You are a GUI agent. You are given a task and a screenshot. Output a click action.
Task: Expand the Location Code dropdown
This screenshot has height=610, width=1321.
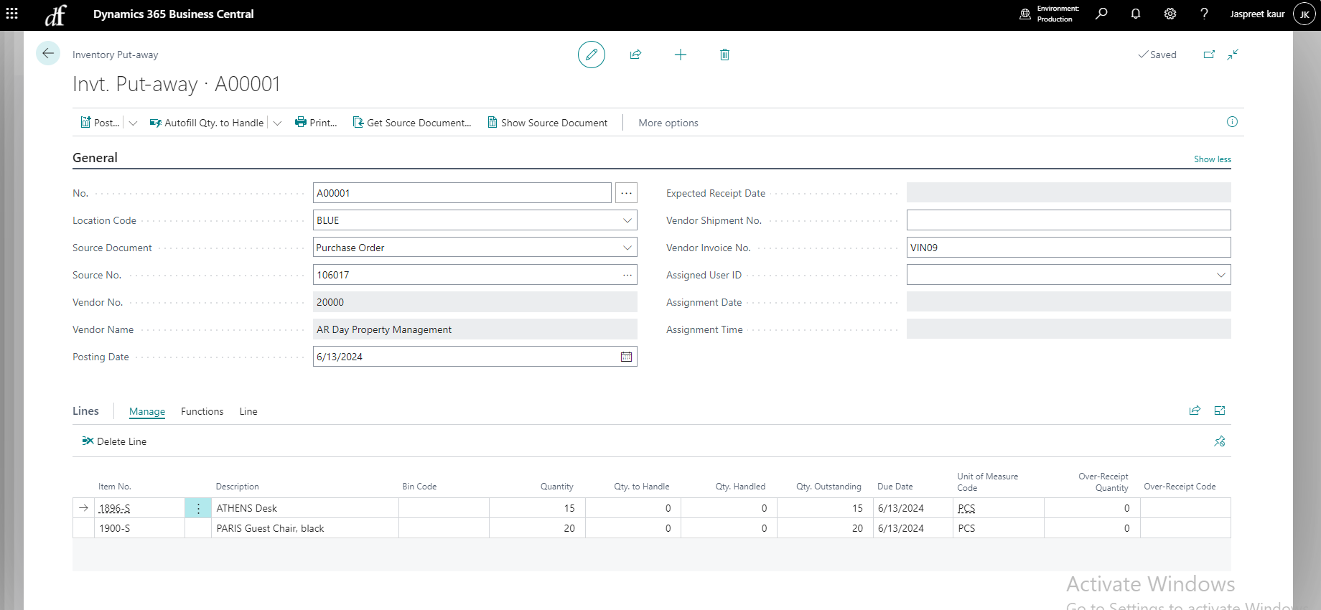click(x=627, y=220)
